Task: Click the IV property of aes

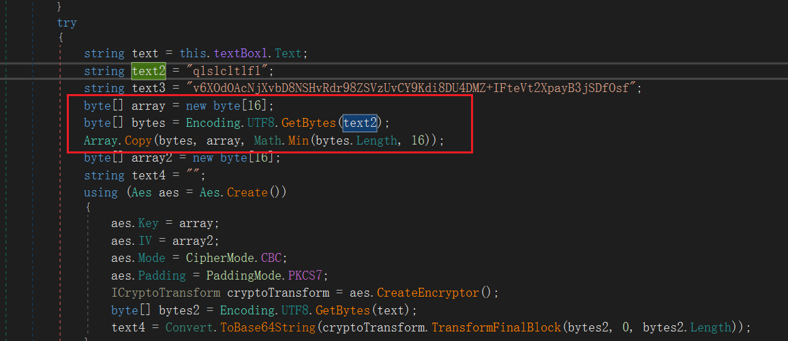Action: 145,241
